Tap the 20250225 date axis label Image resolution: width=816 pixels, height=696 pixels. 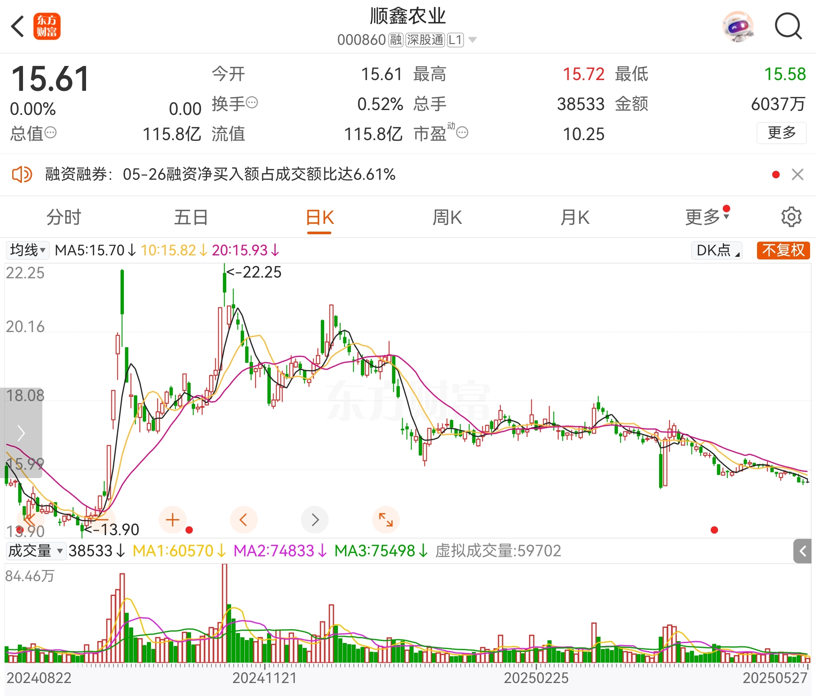[536, 678]
